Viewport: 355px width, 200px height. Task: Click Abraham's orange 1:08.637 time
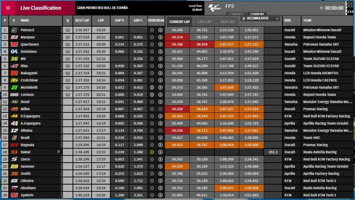tap(227, 188)
